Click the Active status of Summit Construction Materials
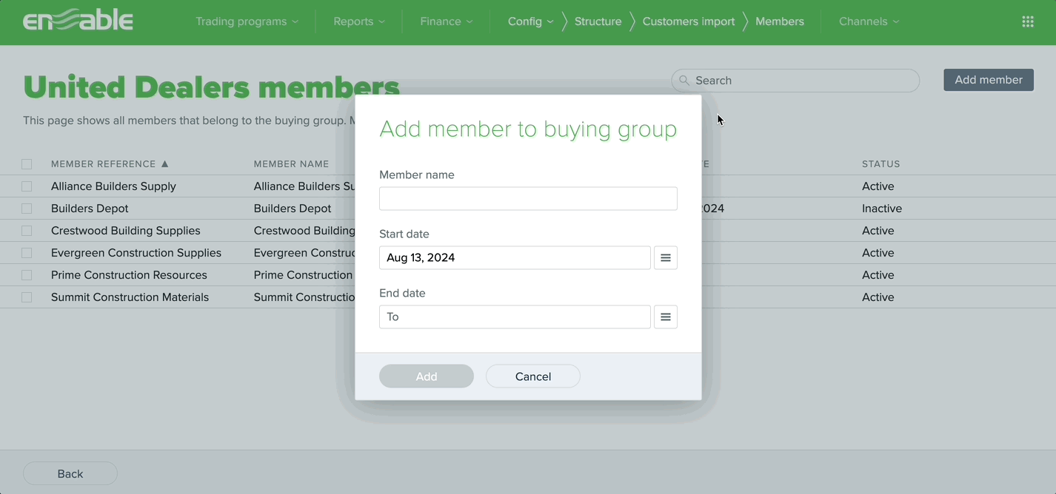Viewport: 1056px width, 494px height. coord(878,297)
